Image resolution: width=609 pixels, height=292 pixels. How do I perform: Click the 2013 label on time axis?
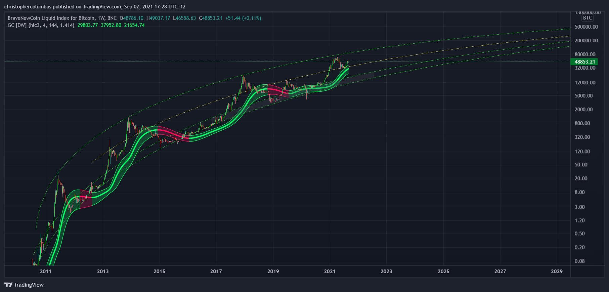pyautogui.click(x=103, y=271)
